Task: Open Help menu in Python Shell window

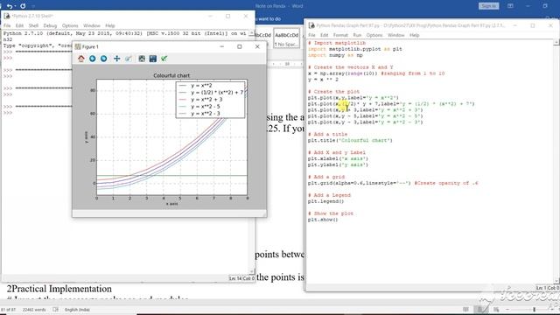Action: point(110,25)
